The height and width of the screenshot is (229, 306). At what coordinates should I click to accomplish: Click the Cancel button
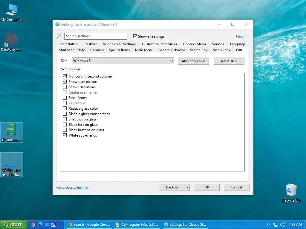[237, 187]
